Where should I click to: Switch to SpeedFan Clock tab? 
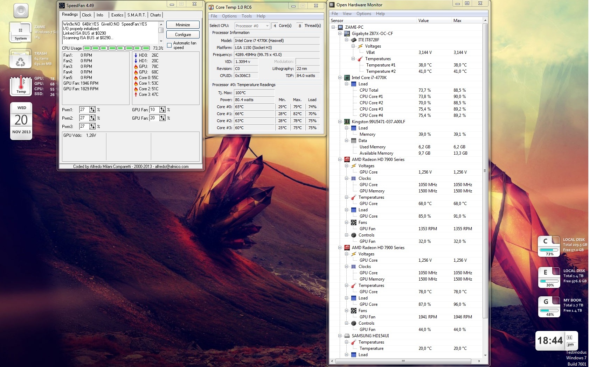point(86,15)
